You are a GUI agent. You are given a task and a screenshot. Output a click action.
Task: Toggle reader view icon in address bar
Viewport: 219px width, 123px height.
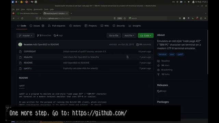pos(115,18)
